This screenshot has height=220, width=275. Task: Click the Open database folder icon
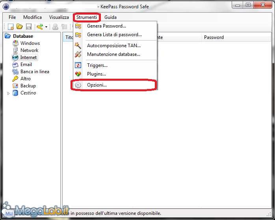(x=20, y=27)
